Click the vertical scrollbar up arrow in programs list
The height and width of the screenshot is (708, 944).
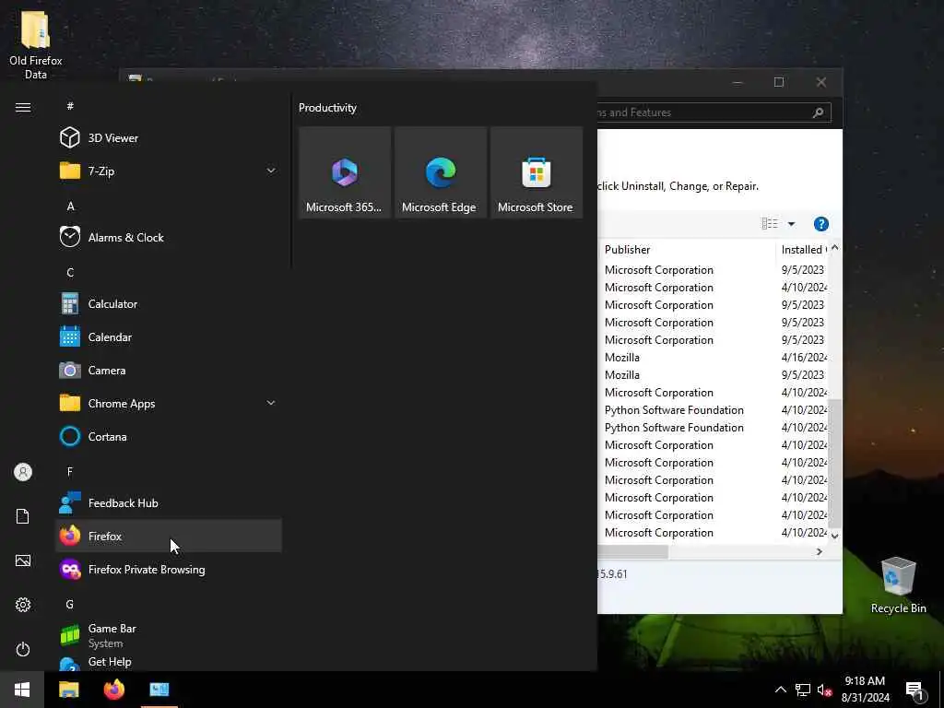[835, 247]
